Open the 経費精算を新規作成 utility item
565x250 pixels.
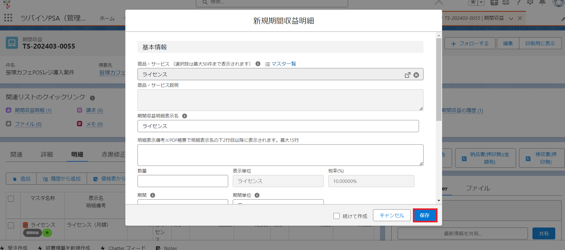(64, 248)
